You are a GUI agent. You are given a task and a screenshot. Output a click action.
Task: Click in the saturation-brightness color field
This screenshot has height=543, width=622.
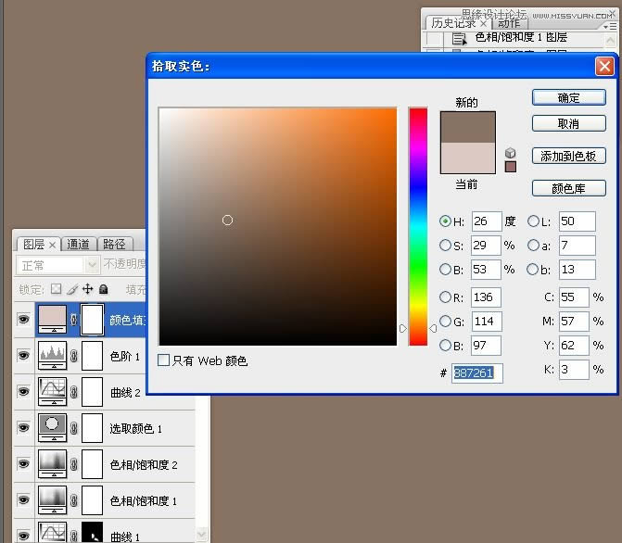tap(278, 226)
